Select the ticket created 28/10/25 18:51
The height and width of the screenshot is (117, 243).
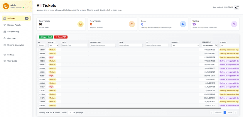(x=138, y=102)
